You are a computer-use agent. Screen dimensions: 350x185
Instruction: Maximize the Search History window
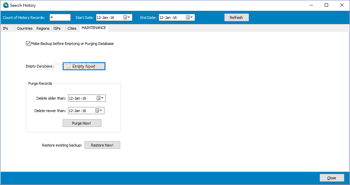pos(326,5)
